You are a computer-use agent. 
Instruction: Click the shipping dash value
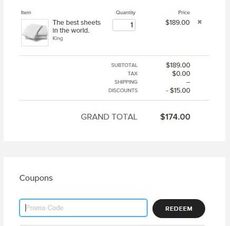pyautogui.click(x=188, y=82)
